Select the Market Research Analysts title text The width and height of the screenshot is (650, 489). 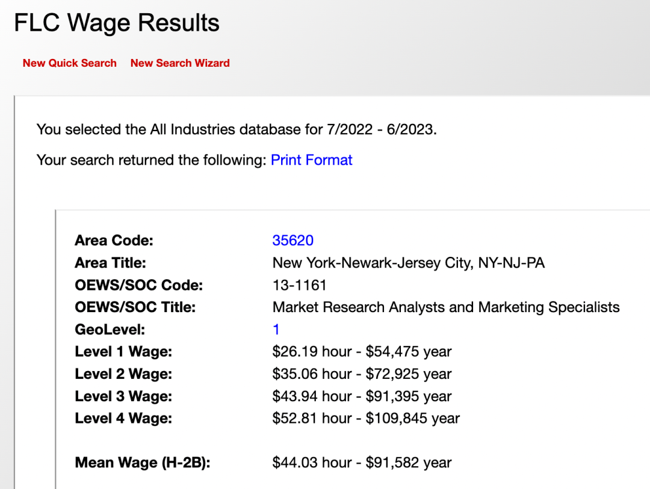[x=446, y=307]
